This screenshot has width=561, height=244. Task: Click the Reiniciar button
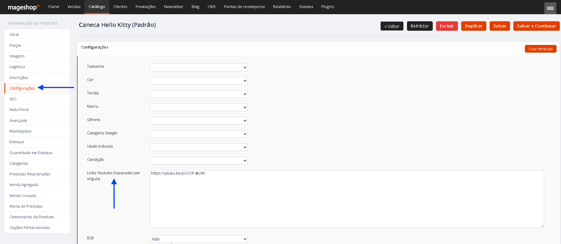(x=420, y=26)
